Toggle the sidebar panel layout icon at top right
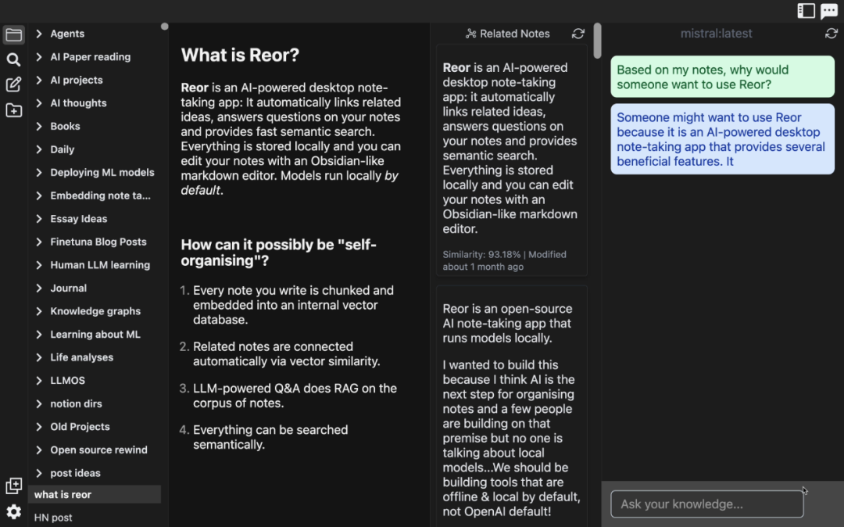Screen dimensions: 844x527 806,11
